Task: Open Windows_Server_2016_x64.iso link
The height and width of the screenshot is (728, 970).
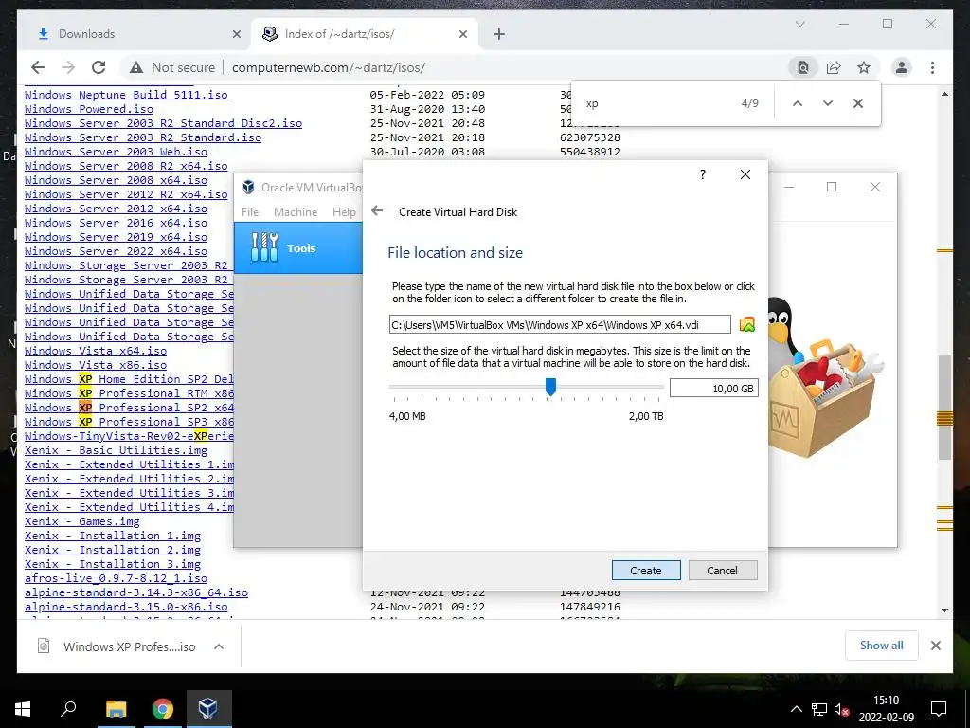Action: click(x=116, y=223)
